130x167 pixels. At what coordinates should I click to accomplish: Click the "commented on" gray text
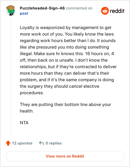point(79,8)
